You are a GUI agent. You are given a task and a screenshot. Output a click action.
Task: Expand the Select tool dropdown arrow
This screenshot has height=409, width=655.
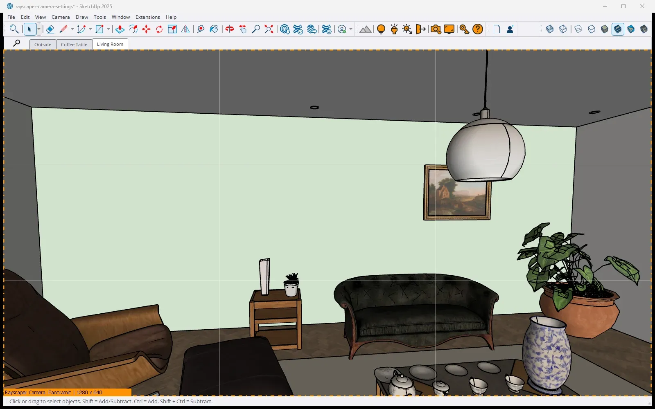(x=39, y=29)
